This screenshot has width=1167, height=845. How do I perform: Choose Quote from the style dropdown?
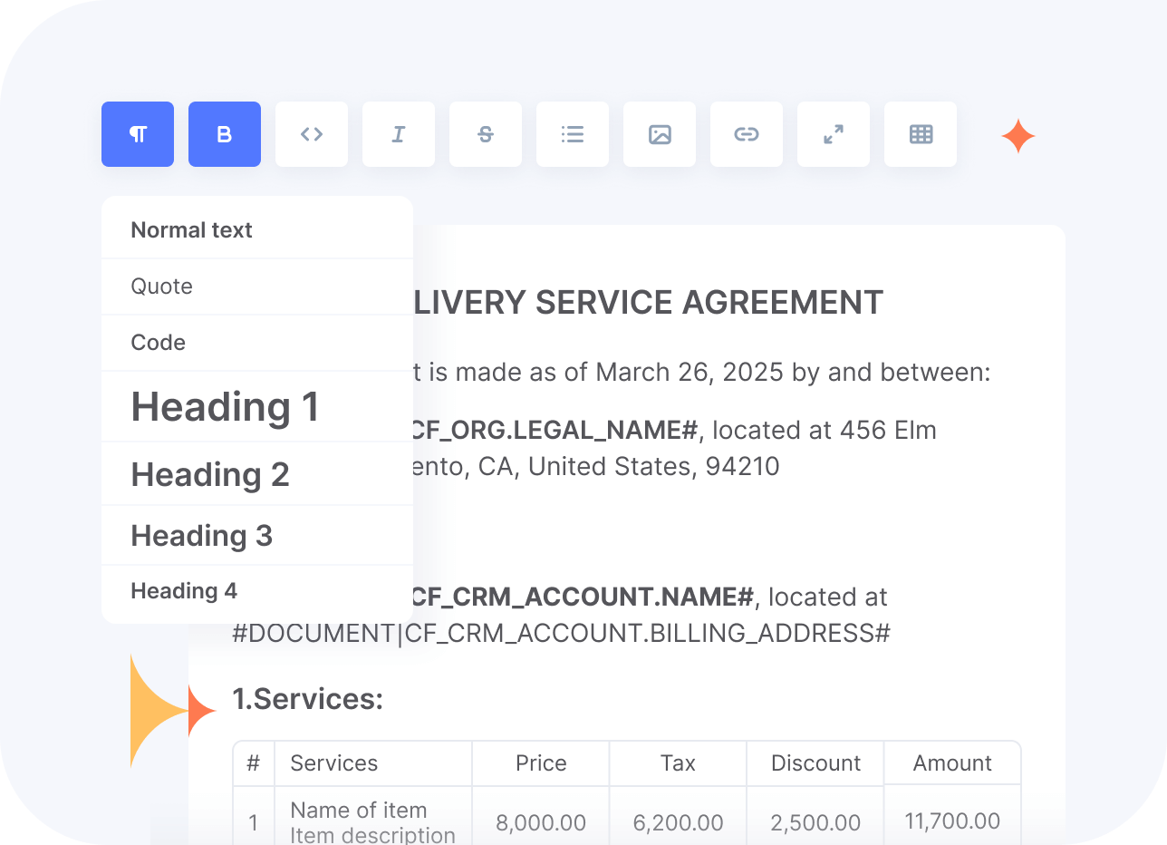162,287
